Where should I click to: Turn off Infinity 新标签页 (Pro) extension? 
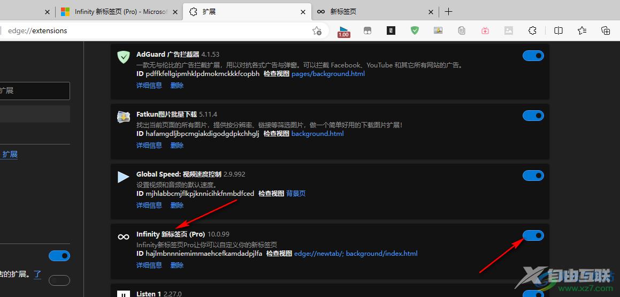pos(533,235)
